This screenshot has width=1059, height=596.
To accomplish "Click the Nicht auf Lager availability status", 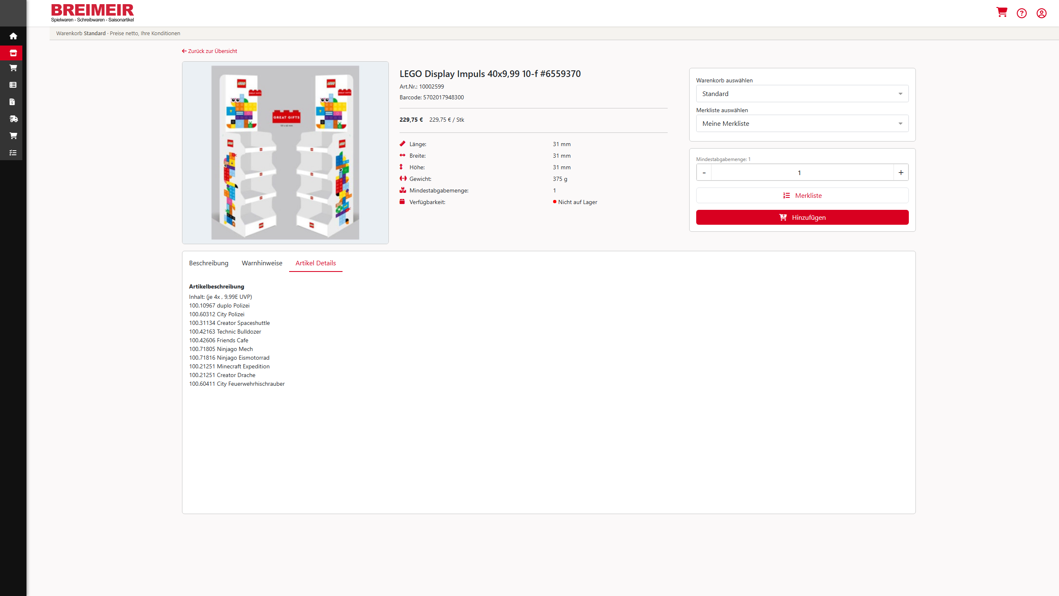I will click(x=575, y=202).
